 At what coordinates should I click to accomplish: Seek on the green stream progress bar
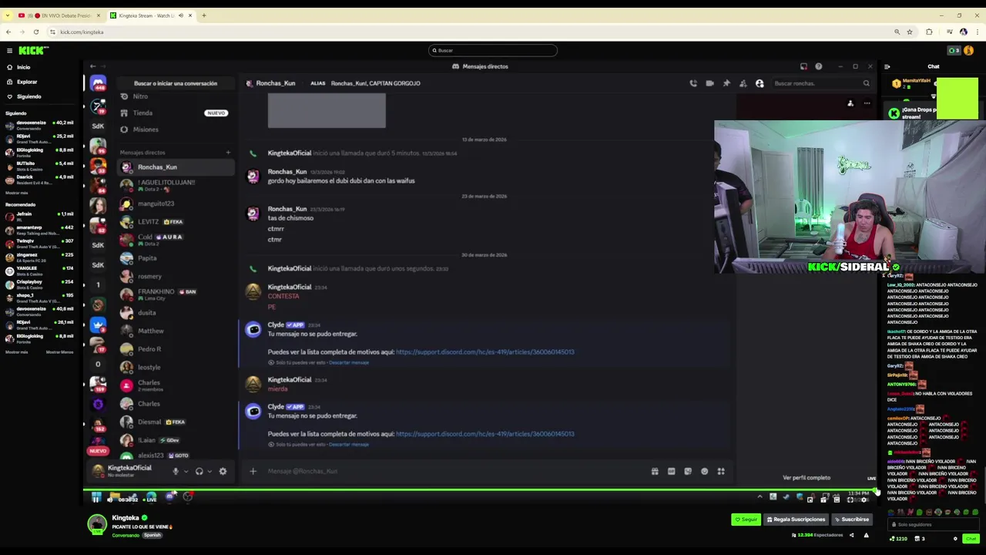pos(478,489)
